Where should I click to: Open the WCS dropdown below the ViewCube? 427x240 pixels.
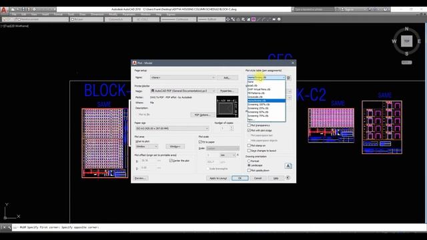[x=406, y=62]
